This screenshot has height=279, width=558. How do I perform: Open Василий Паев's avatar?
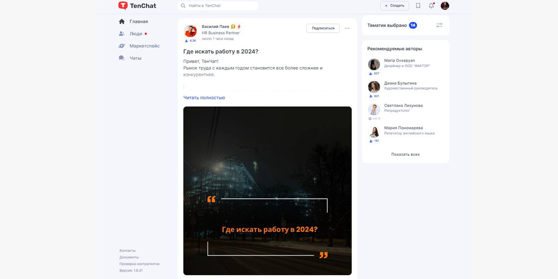(x=190, y=31)
